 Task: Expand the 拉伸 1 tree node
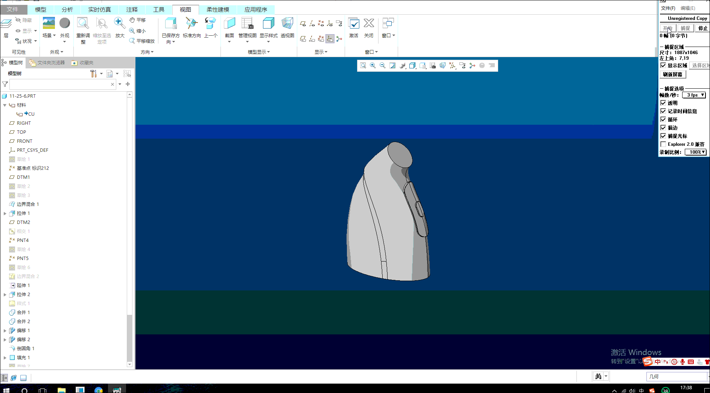pyautogui.click(x=5, y=213)
